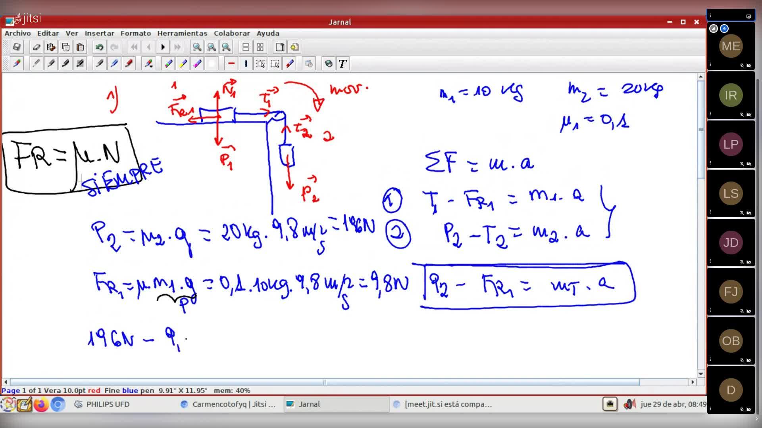Choose the rectangle selection tool
This screenshot has width=762, height=428.
point(260,64)
